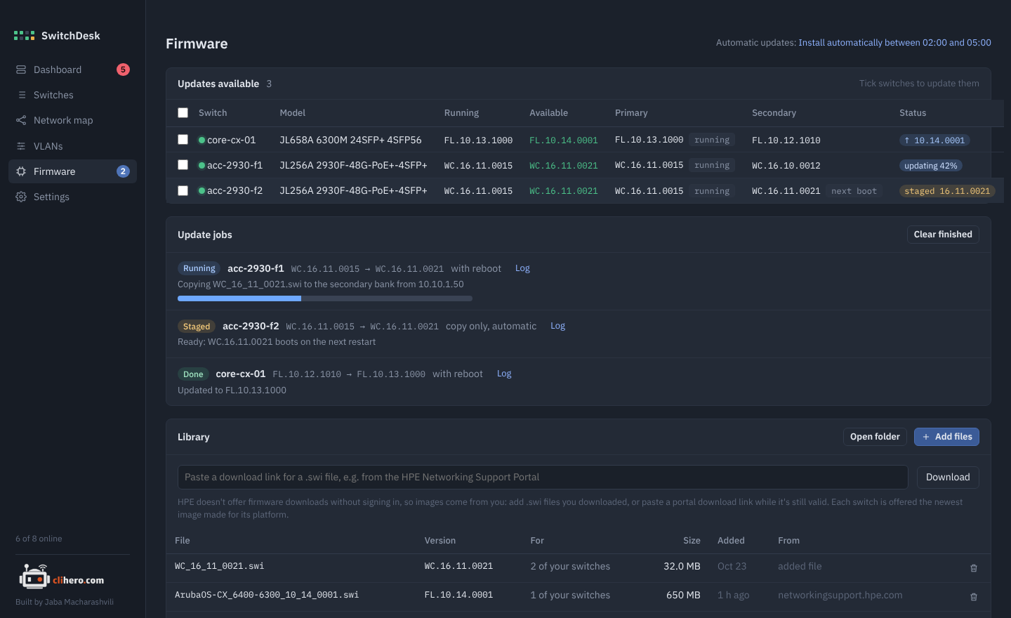Screen dimensions: 1011x618
Task: Open the Settings page
Action: [72, 197]
